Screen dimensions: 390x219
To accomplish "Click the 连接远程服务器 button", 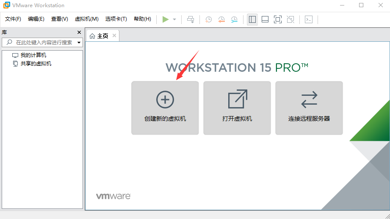I will (309, 108).
